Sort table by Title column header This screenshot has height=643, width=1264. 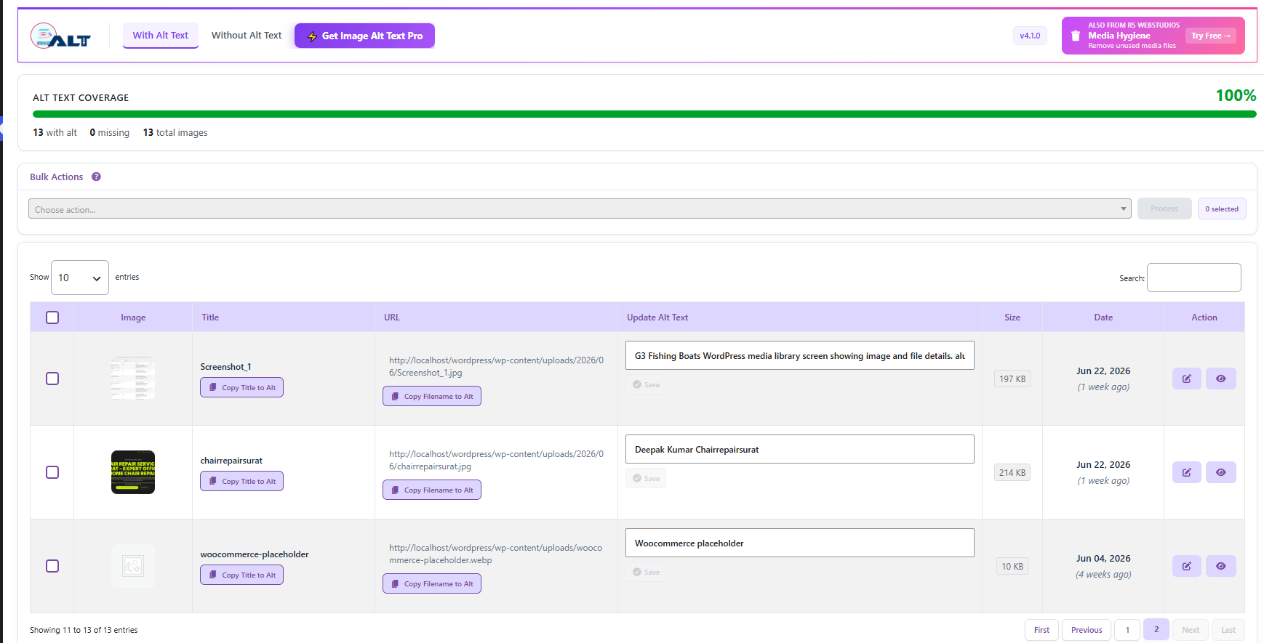pyautogui.click(x=284, y=318)
